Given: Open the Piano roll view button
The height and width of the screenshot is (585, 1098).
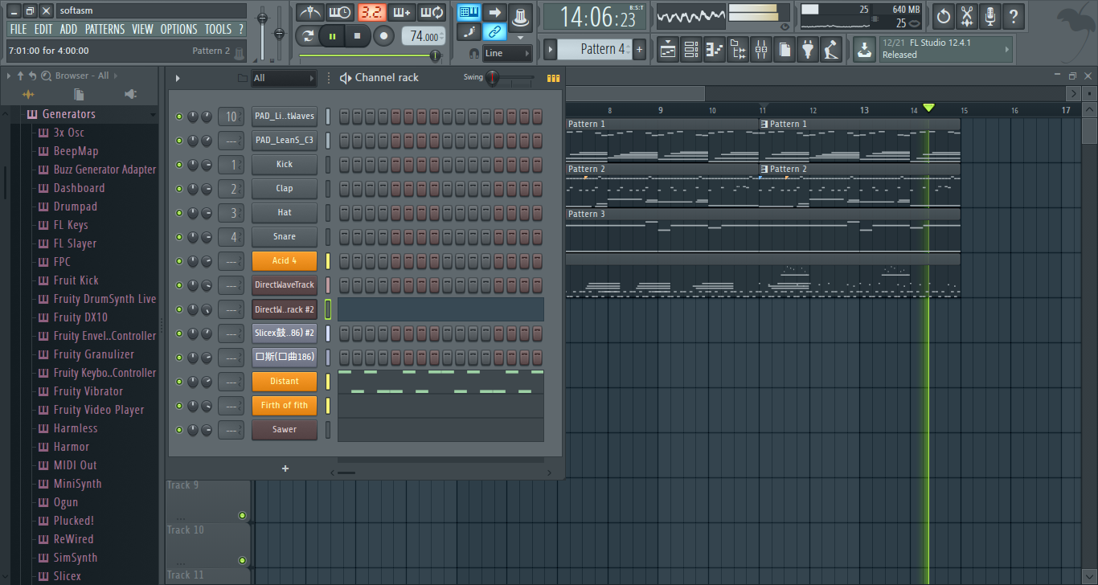Looking at the screenshot, I should pyautogui.click(x=714, y=49).
